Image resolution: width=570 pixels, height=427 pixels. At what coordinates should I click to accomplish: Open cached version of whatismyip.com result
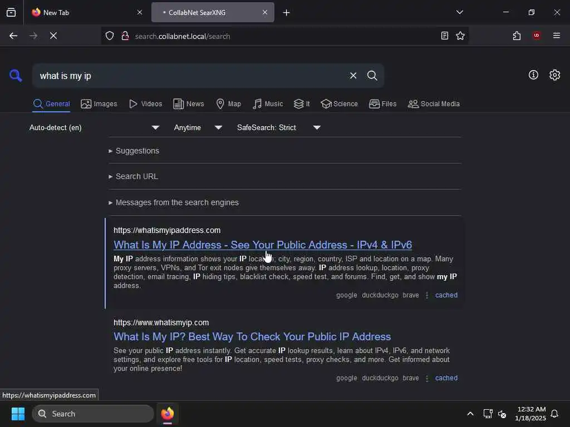tap(446, 378)
